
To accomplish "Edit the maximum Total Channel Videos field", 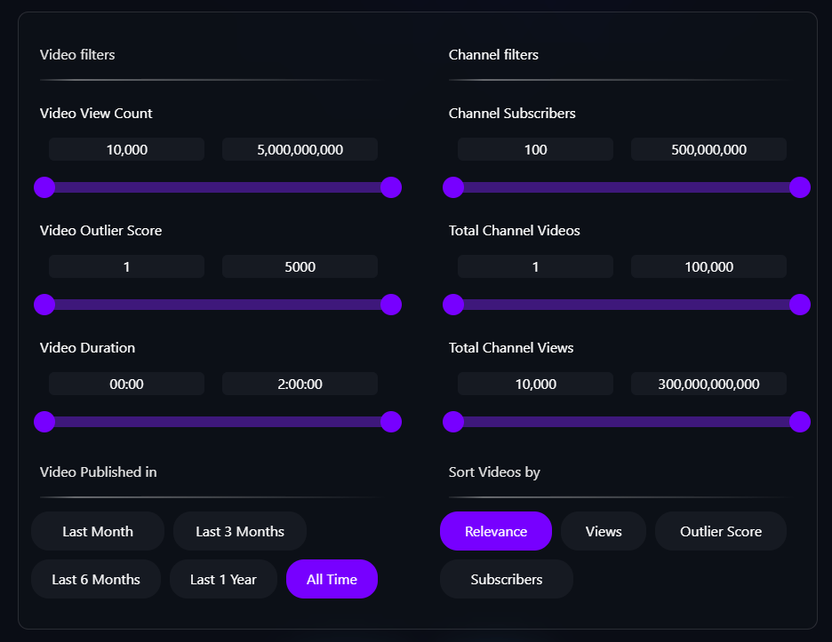I will click(708, 266).
